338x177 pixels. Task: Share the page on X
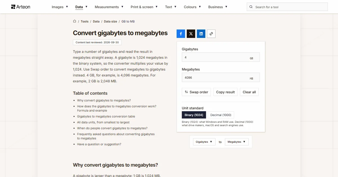click(x=191, y=34)
